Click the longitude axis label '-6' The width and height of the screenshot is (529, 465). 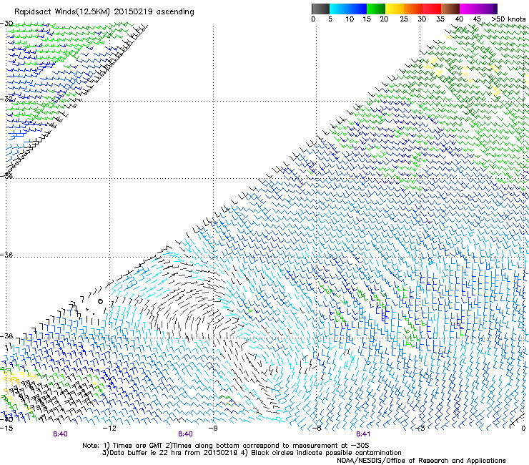coord(317,429)
